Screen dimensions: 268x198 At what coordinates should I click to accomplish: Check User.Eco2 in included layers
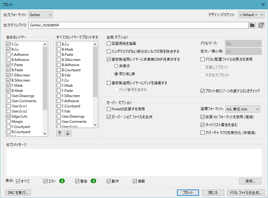[8, 111]
